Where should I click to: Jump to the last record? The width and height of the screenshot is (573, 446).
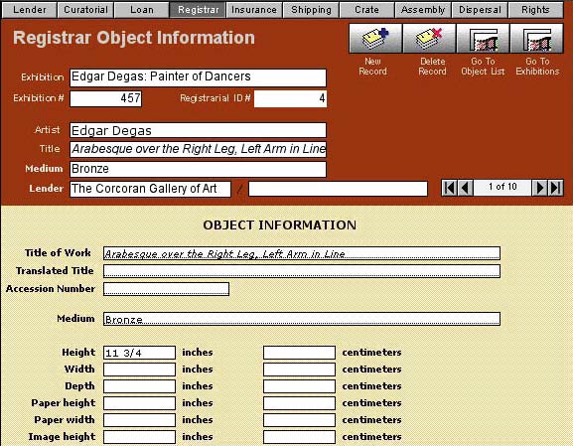(555, 188)
